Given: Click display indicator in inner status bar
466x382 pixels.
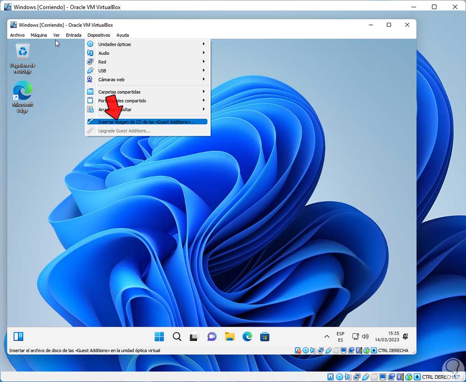Looking at the screenshot, I should click(343, 351).
